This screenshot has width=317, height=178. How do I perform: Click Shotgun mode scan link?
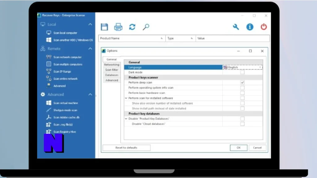(65, 110)
